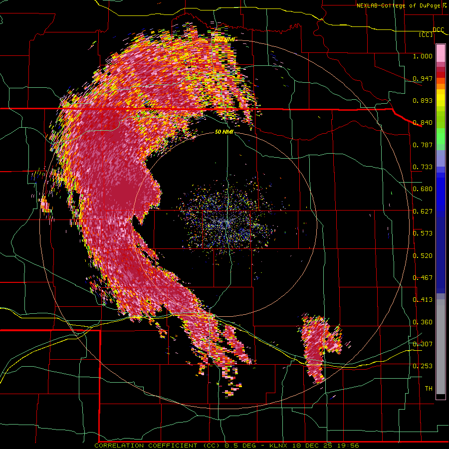Click the 100 NMI range ring label

pyautogui.click(x=225, y=39)
